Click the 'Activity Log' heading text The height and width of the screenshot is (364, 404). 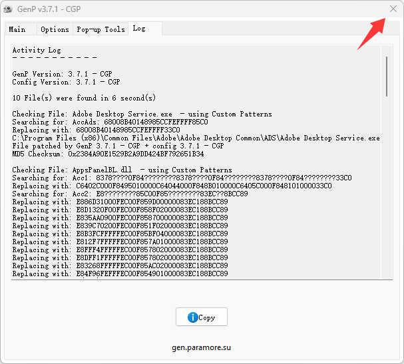tap(37, 50)
